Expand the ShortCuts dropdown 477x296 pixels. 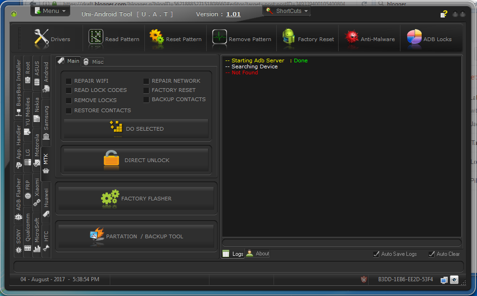point(286,10)
